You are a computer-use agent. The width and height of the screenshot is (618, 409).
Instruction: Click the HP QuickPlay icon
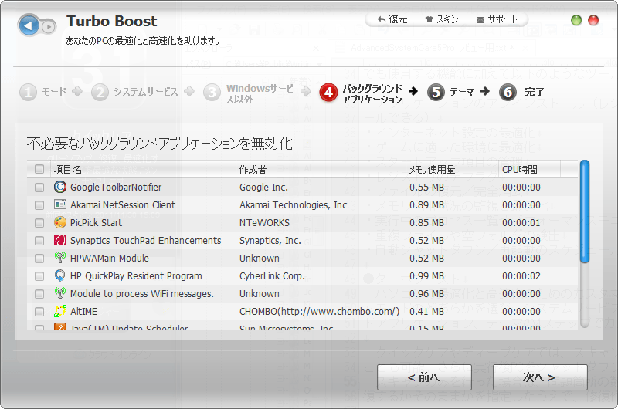pyautogui.click(x=60, y=275)
